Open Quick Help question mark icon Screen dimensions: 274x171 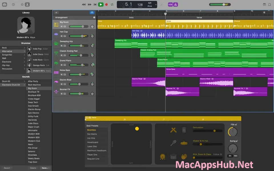pos(13,5)
